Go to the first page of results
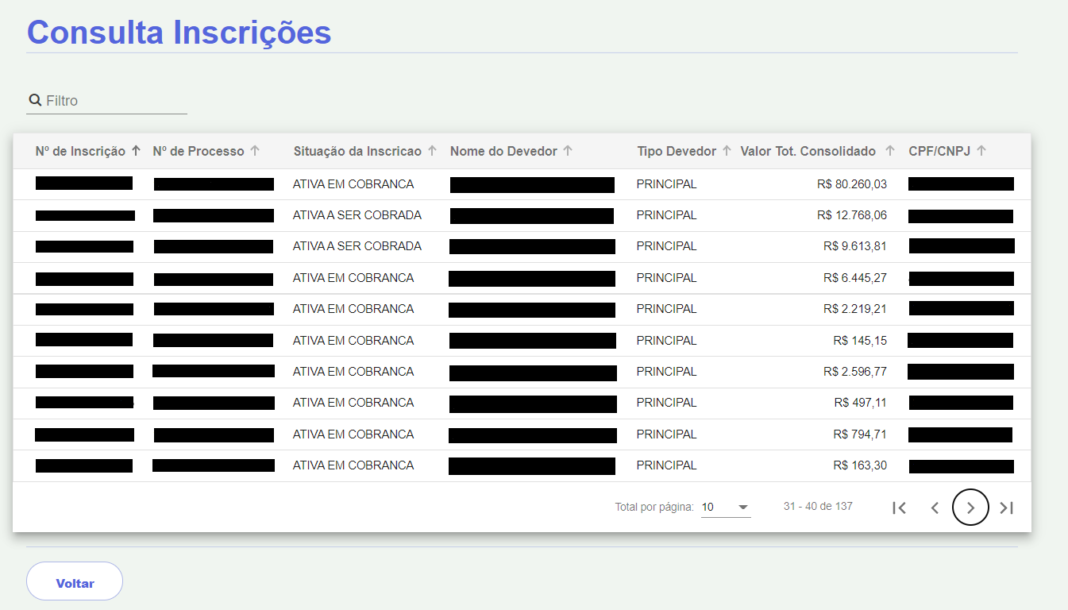This screenshot has width=1068, height=610. coord(899,508)
